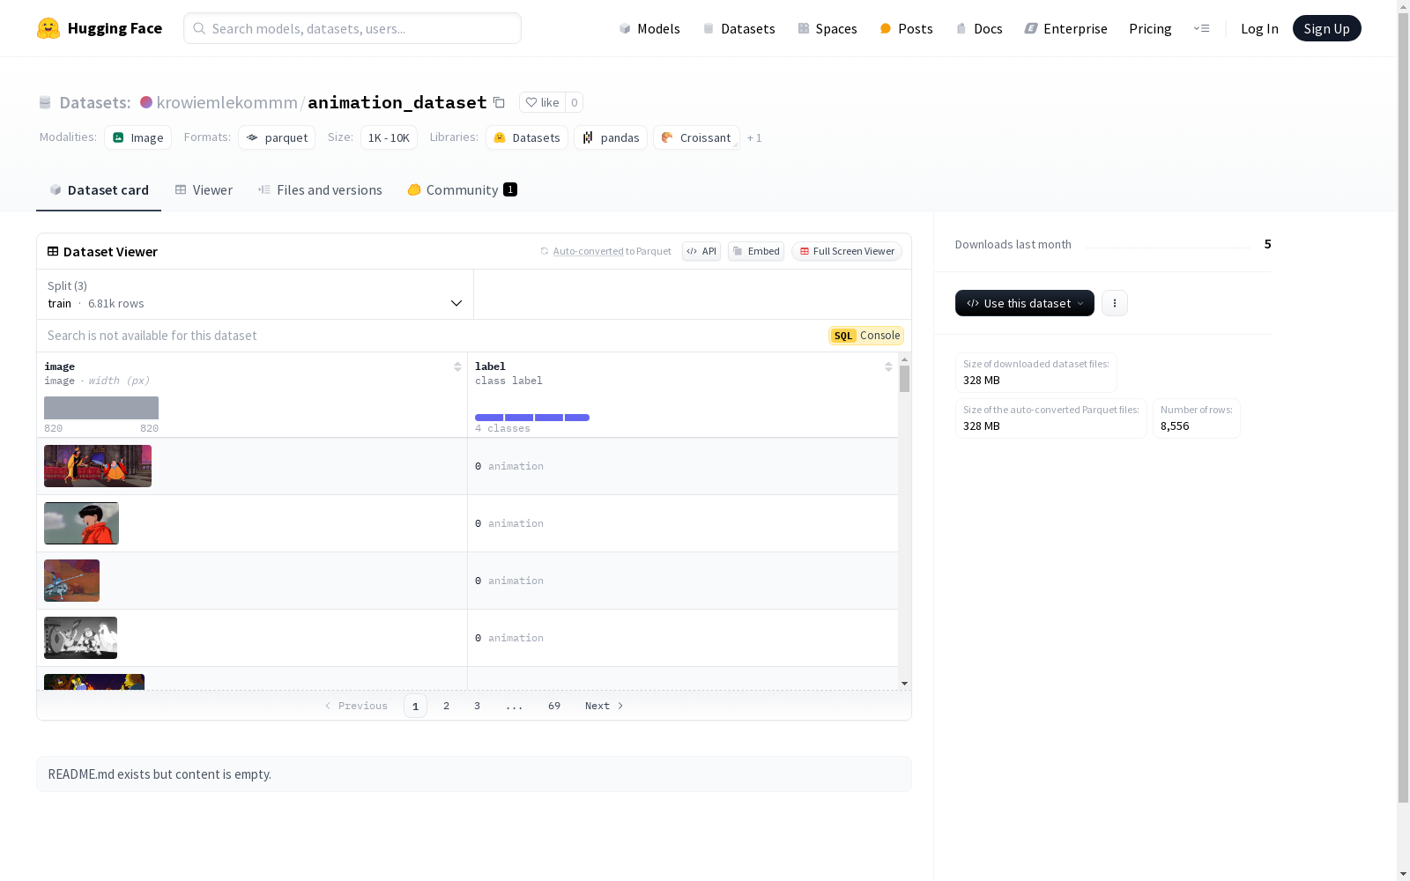1410x881 pixels.
Task: Sort the image column with the sort arrows
Action: pyautogui.click(x=456, y=366)
